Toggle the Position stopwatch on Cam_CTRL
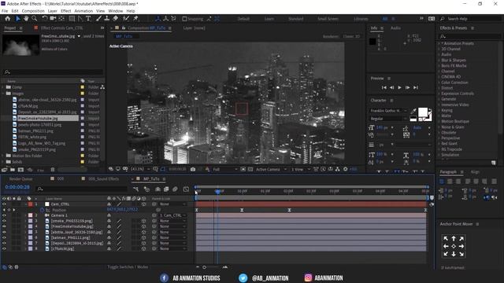 [42, 210]
